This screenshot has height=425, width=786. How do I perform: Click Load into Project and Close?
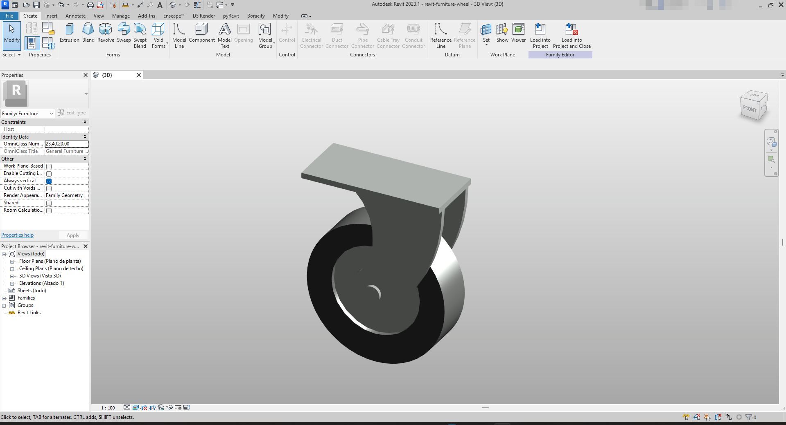click(x=571, y=36)
